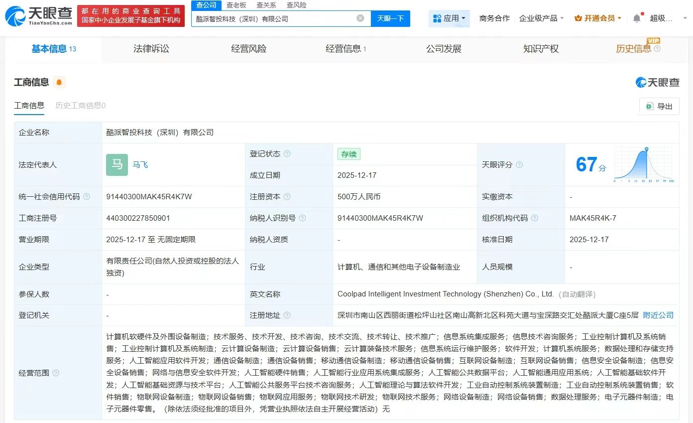Open the 应用 dropdown menu

[x=450, y=18]
